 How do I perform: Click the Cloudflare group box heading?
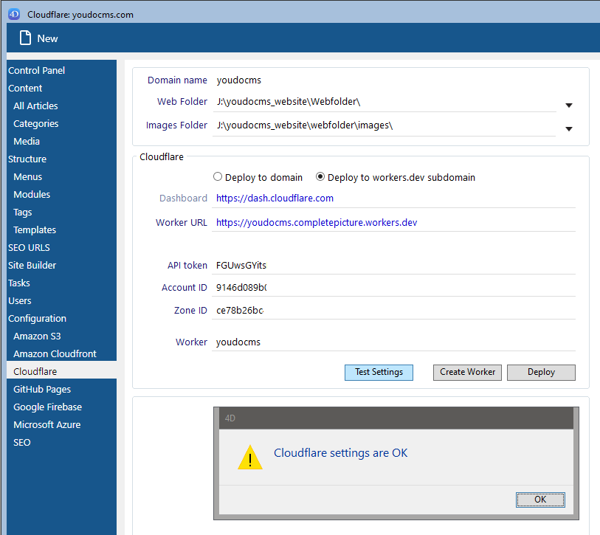162,157
